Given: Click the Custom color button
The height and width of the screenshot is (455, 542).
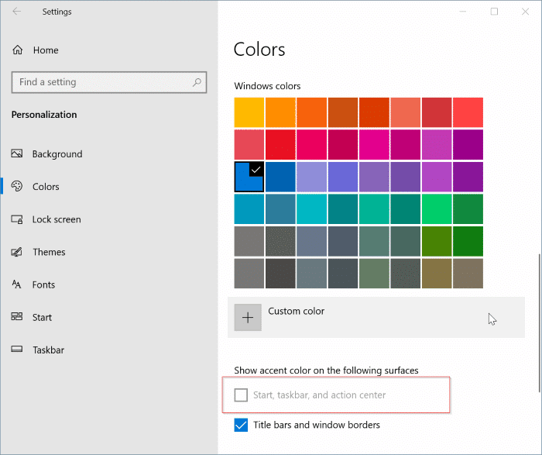Looking at the screenshot, I should (x=296, y=312).
